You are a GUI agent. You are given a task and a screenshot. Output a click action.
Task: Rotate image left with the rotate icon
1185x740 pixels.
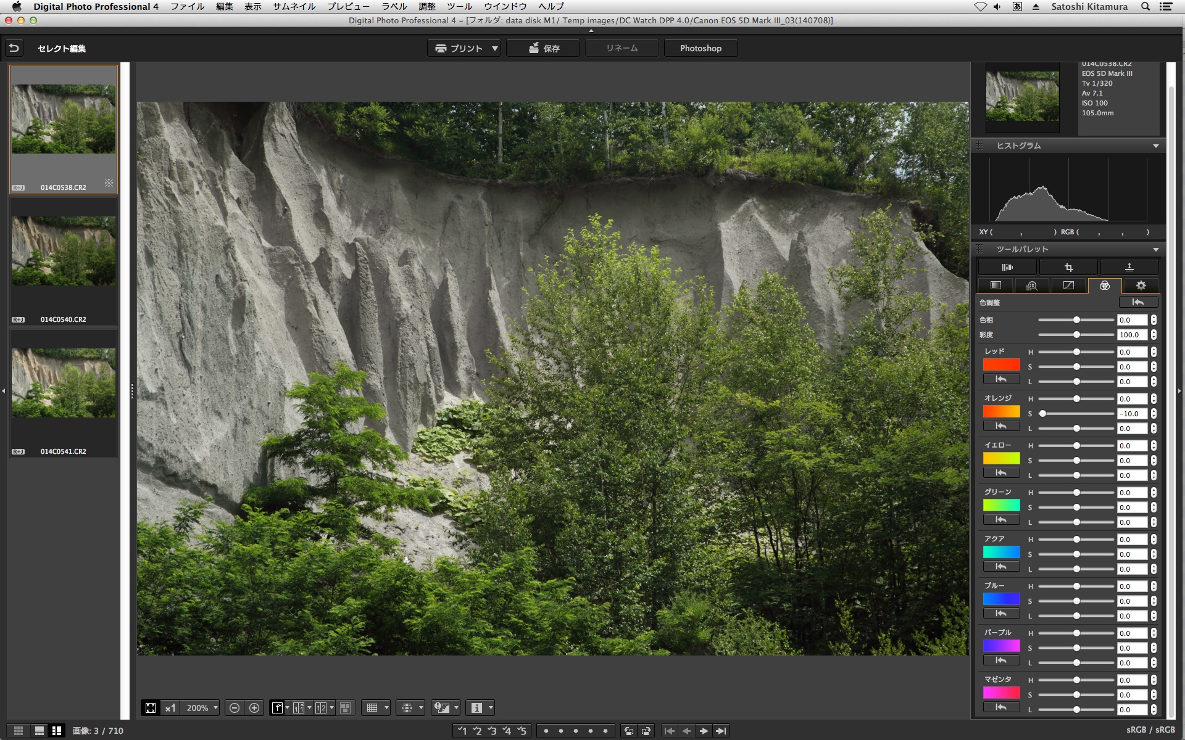click(x=628, y=731)
